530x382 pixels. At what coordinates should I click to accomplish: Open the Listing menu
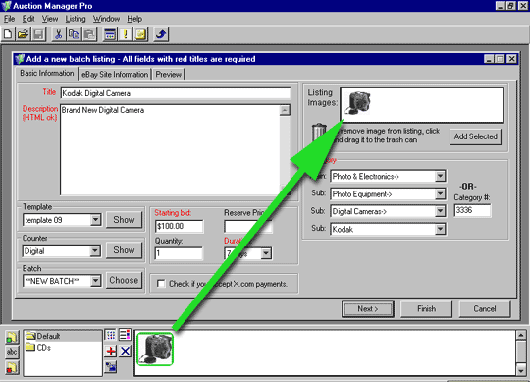(76, 19)
